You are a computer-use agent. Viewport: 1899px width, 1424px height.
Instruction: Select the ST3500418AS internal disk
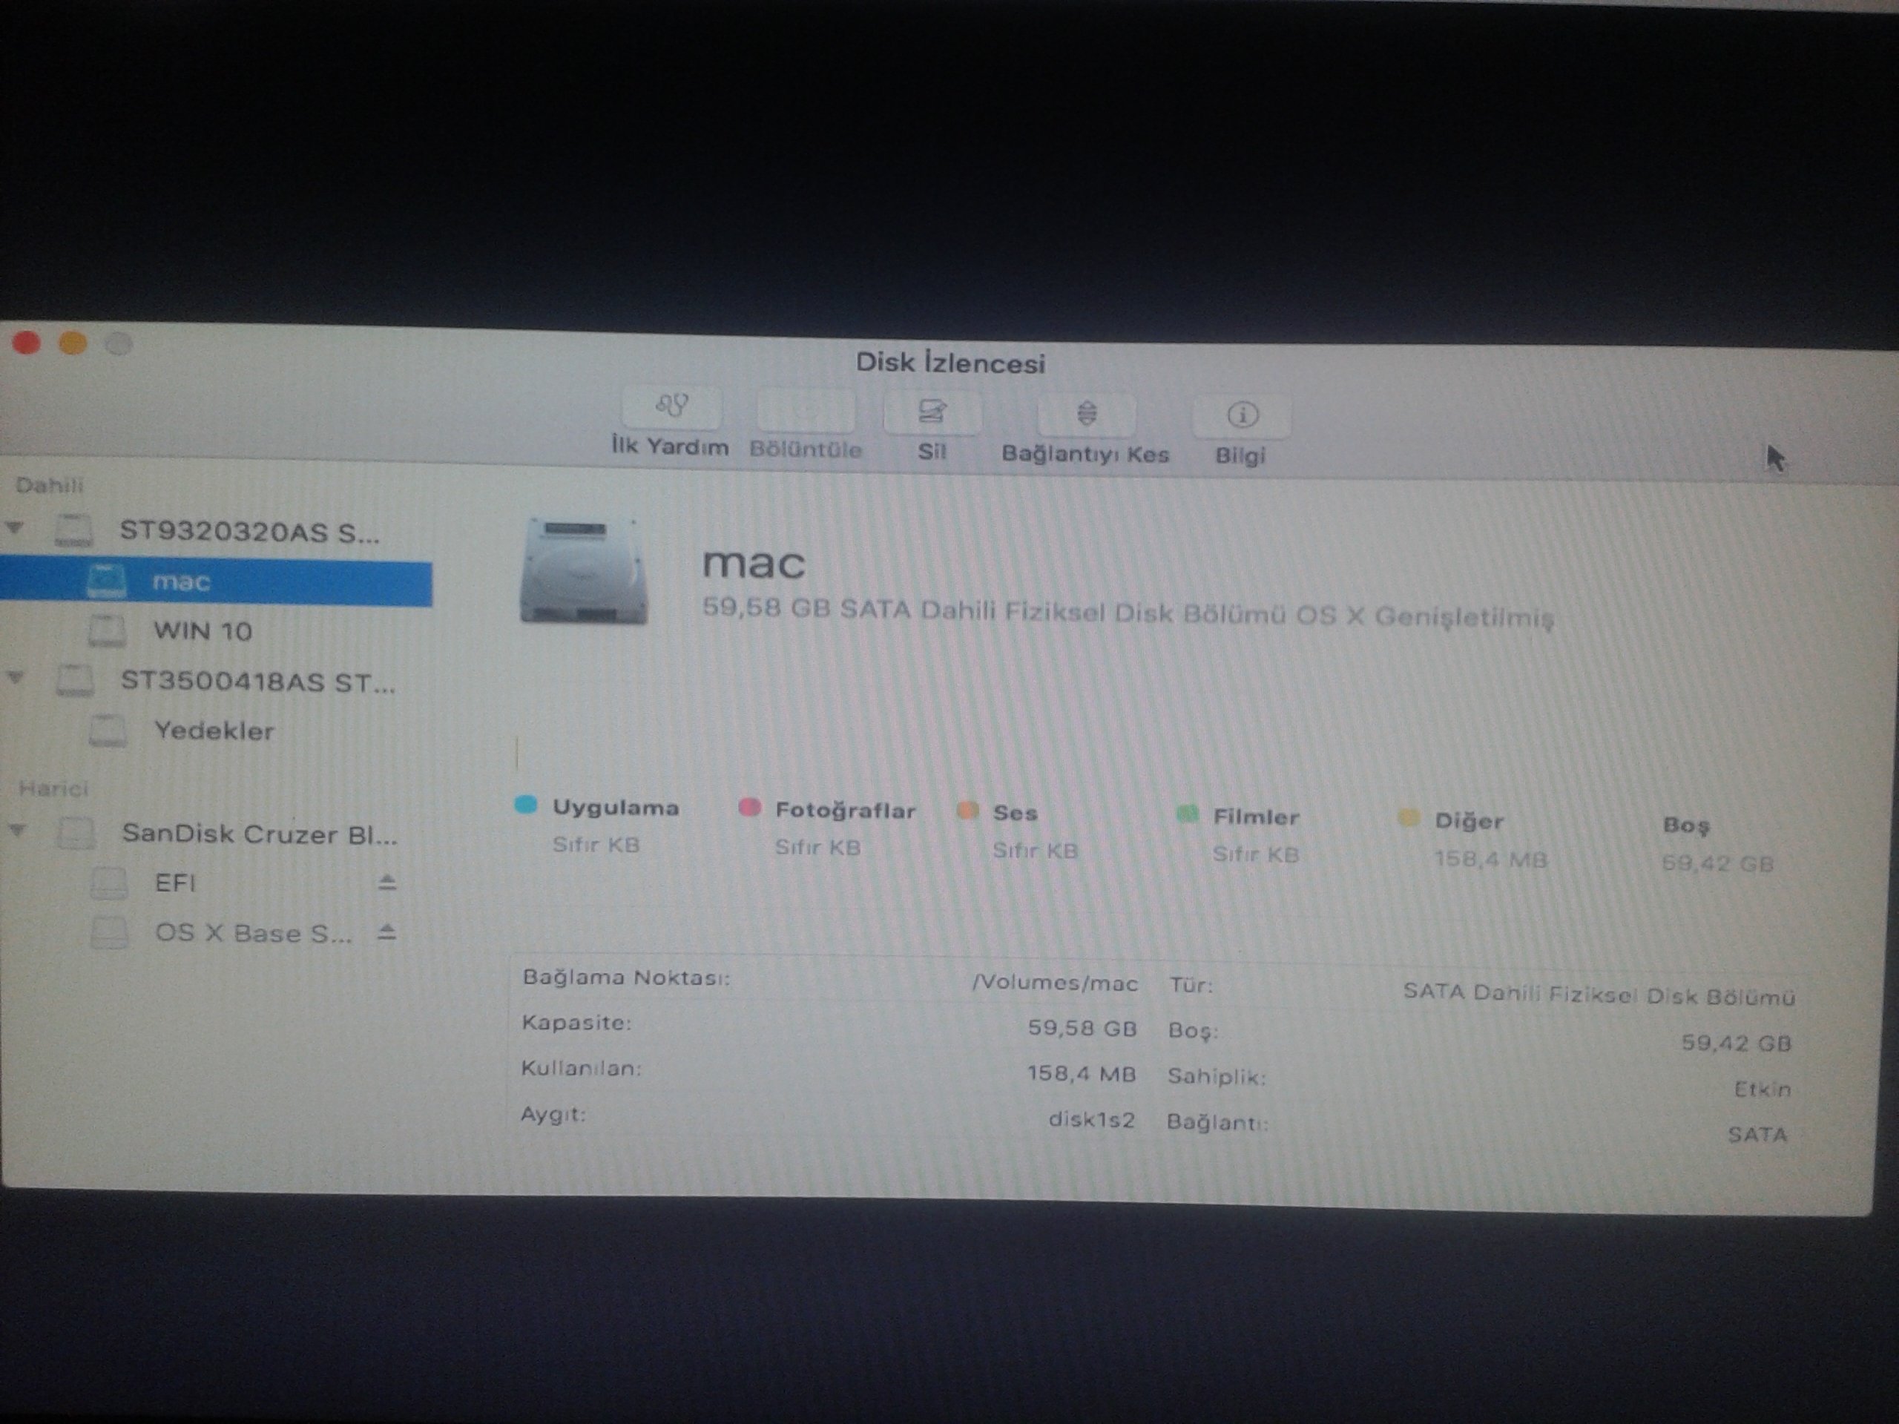257,682
